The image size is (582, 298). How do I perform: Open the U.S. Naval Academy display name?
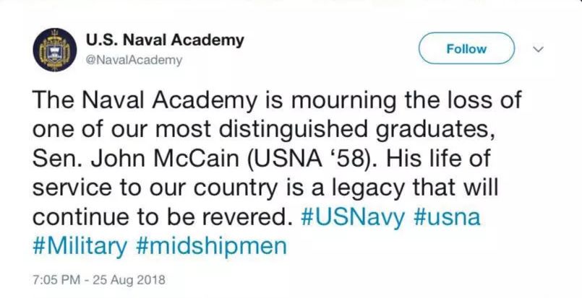click(x=164, y=40)
